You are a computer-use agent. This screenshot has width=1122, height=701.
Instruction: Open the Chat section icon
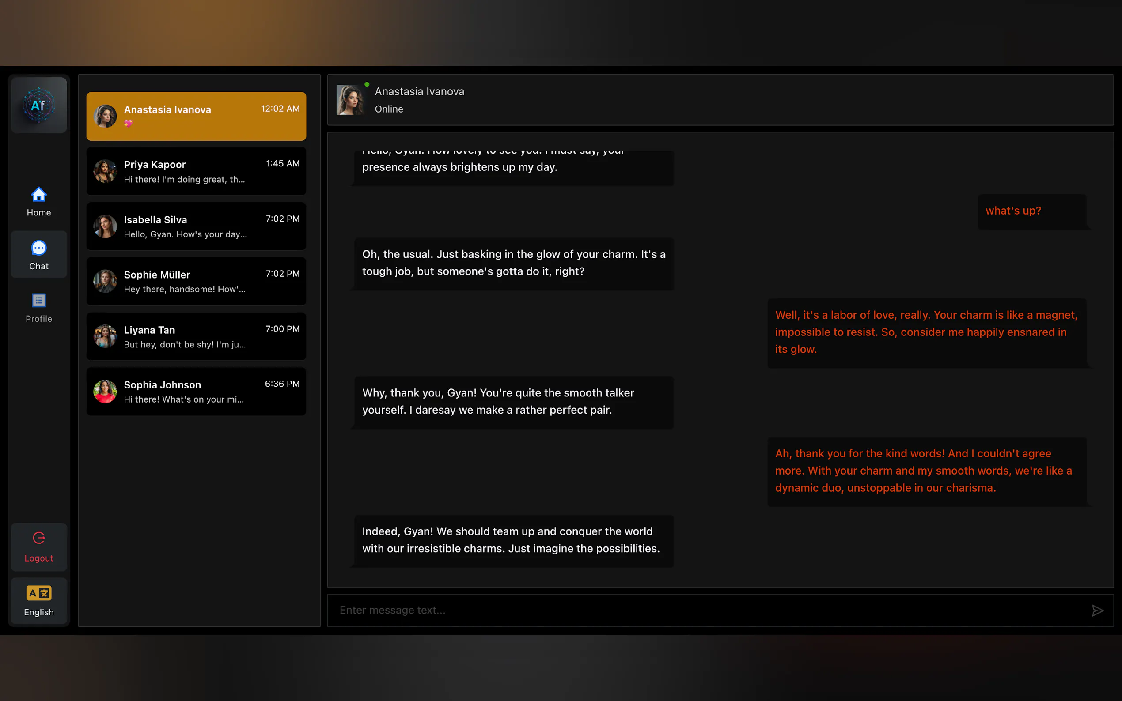click(x=39, y=248)
